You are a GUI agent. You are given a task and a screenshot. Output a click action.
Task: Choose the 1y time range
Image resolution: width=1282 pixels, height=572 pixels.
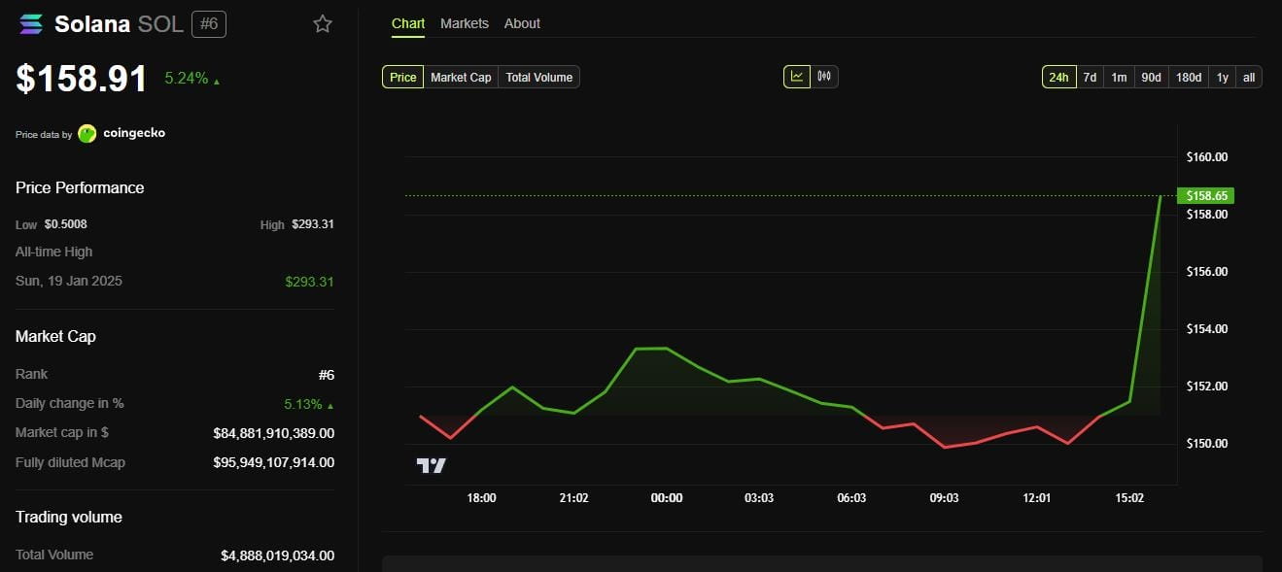pos(1223,77)
